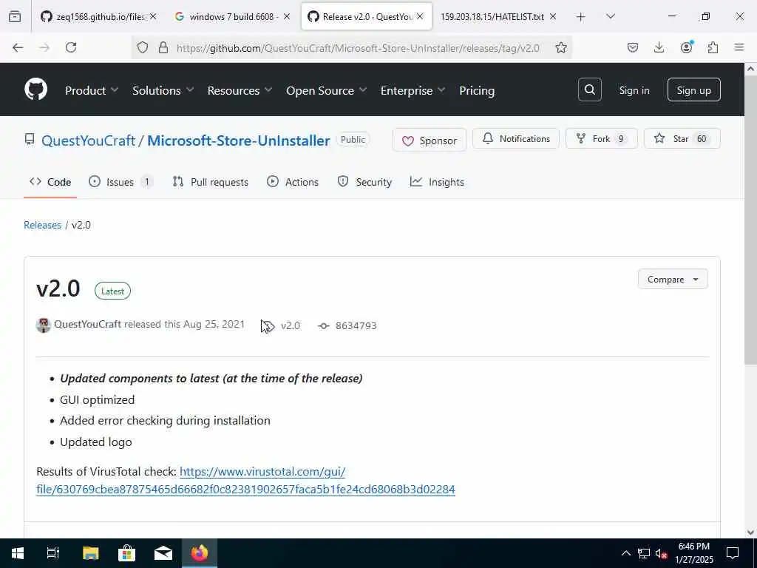Image resolution: width=757 pixels, height=568 pixels.
Task: Bookmark this page with star icon
Action: (560, 47)
